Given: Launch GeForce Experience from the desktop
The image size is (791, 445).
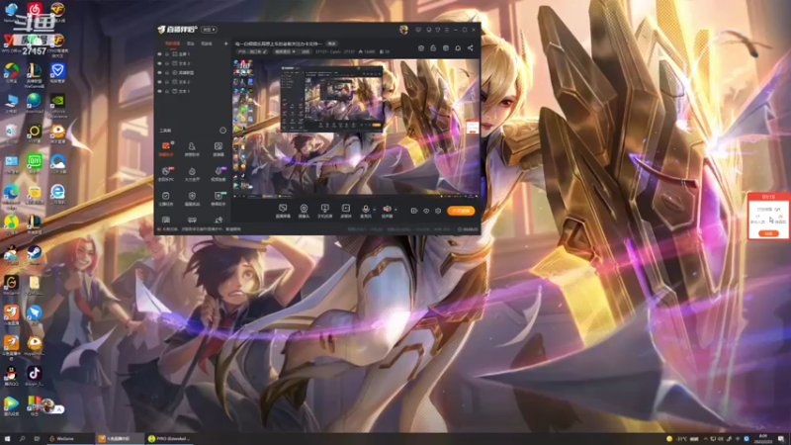Looking at the screenshot, I should [x=57, y=105].
